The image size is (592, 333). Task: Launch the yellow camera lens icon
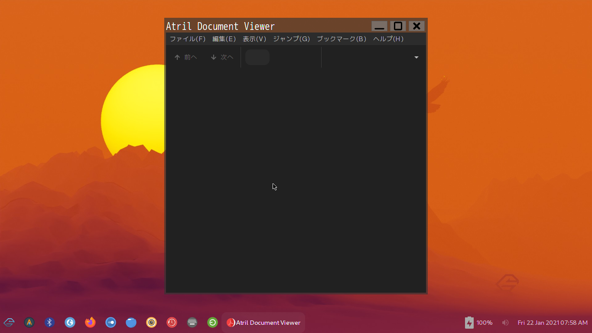point(151,322)
